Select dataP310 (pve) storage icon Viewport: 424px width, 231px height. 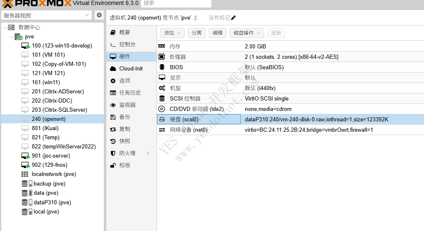pyautogui.click(x=27, y=202)
